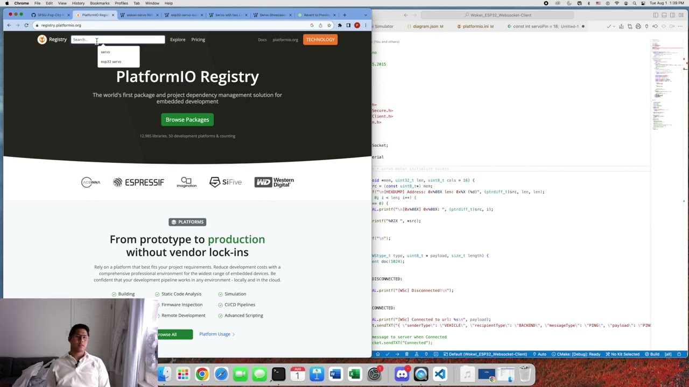Open the Pricing link
Screen dimensions: 689x387
click(198, 39)
